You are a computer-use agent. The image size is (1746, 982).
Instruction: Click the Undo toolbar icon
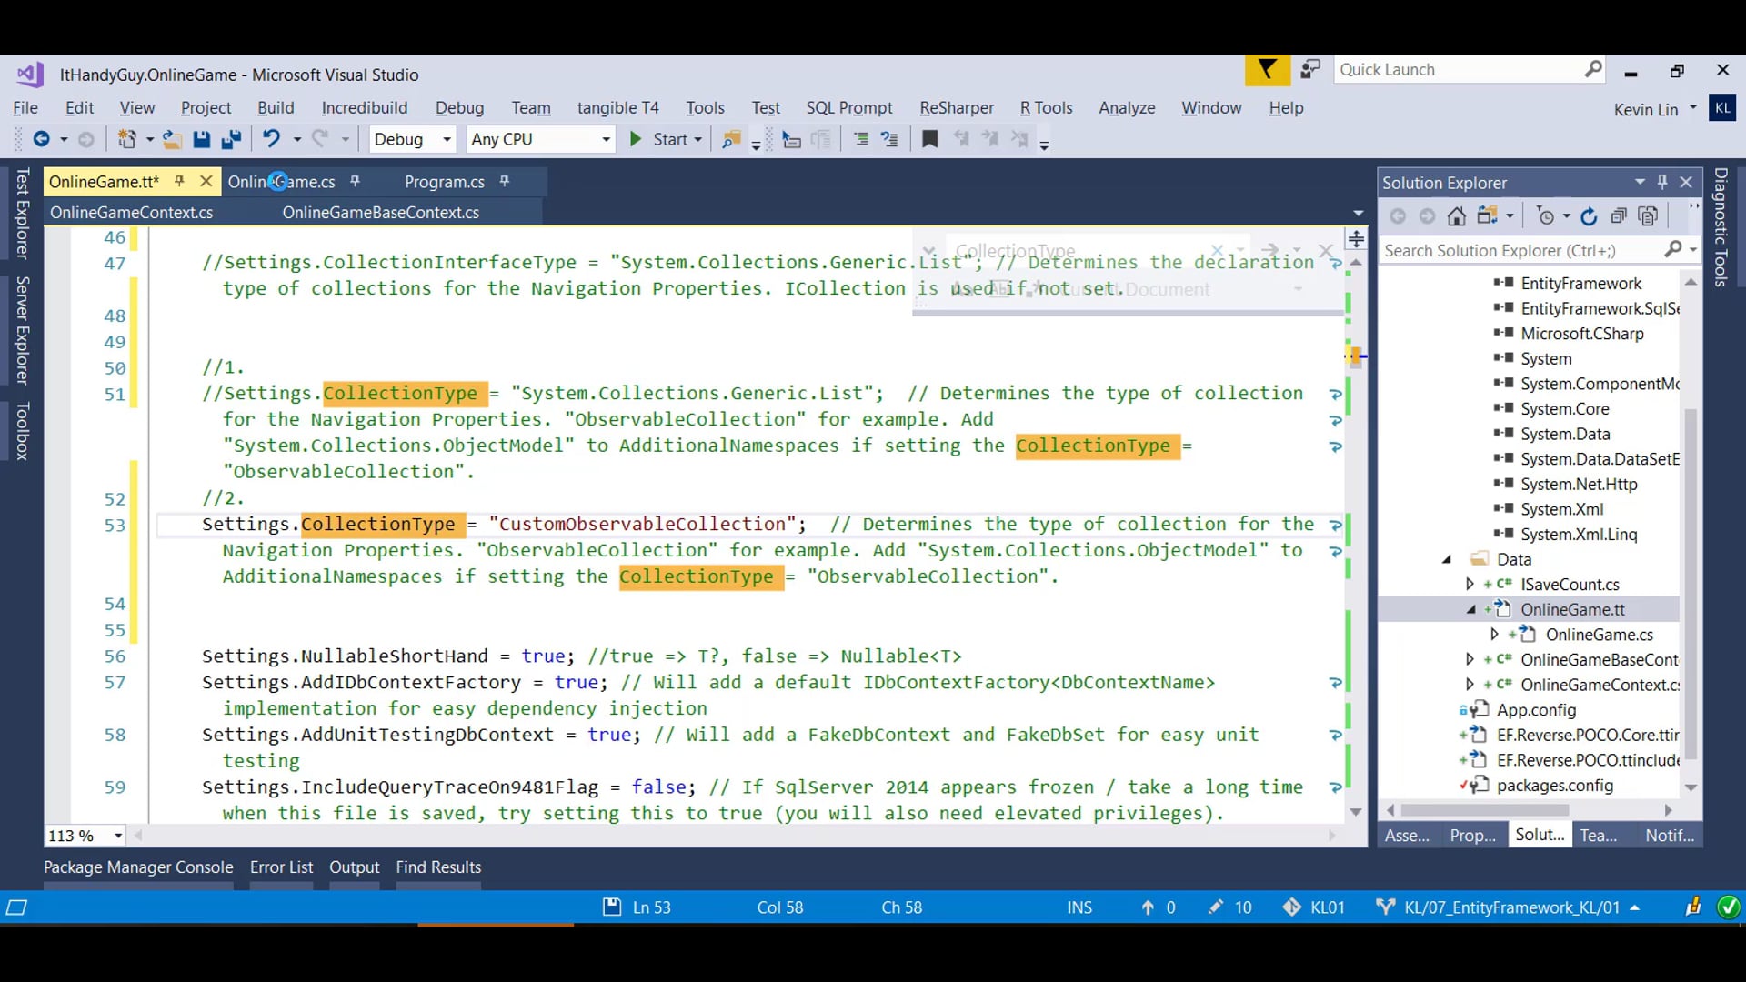tap(271, 139)
